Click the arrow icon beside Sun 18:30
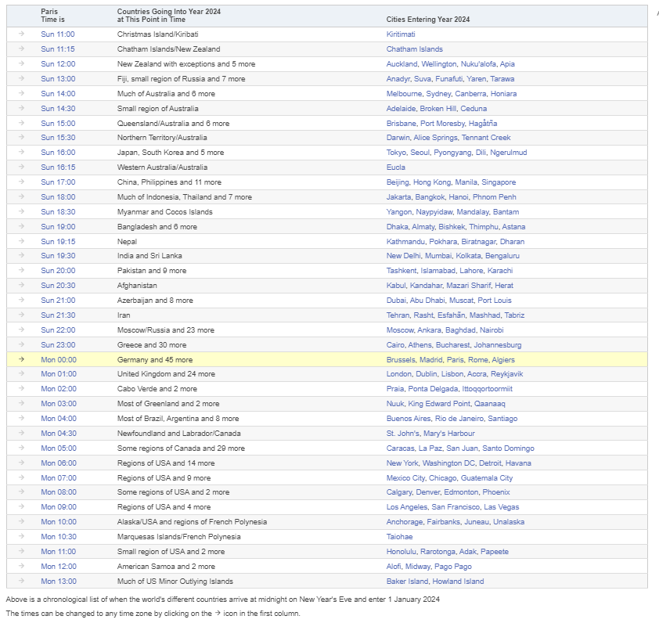Screen dimensions: 659x623 pyautogui.click(x=21, y=212)
